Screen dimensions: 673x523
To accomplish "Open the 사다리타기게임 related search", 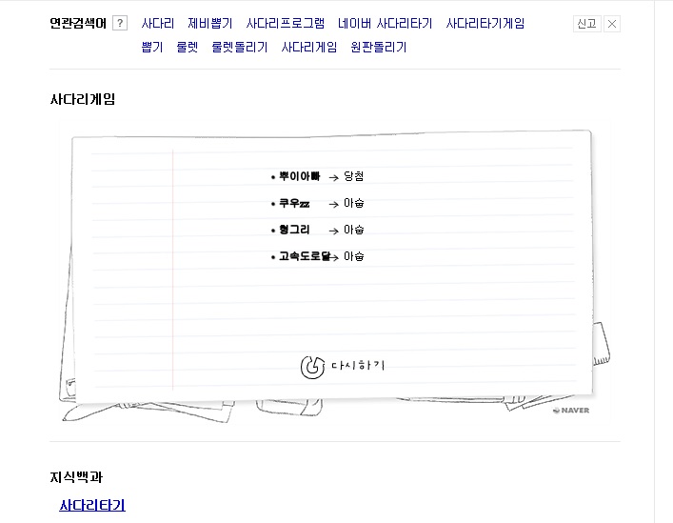I will pos(485,24).
